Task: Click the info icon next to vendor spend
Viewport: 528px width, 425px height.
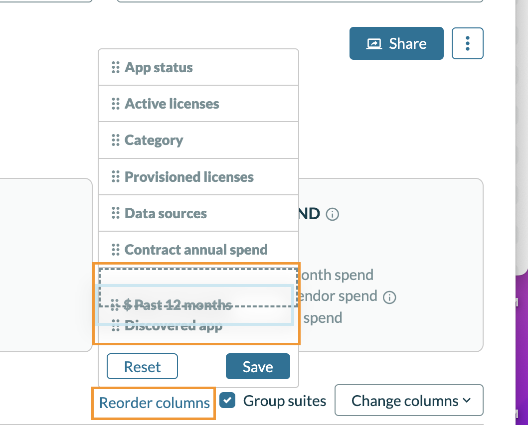Action: pyautogui.click(x=389, y=297)
